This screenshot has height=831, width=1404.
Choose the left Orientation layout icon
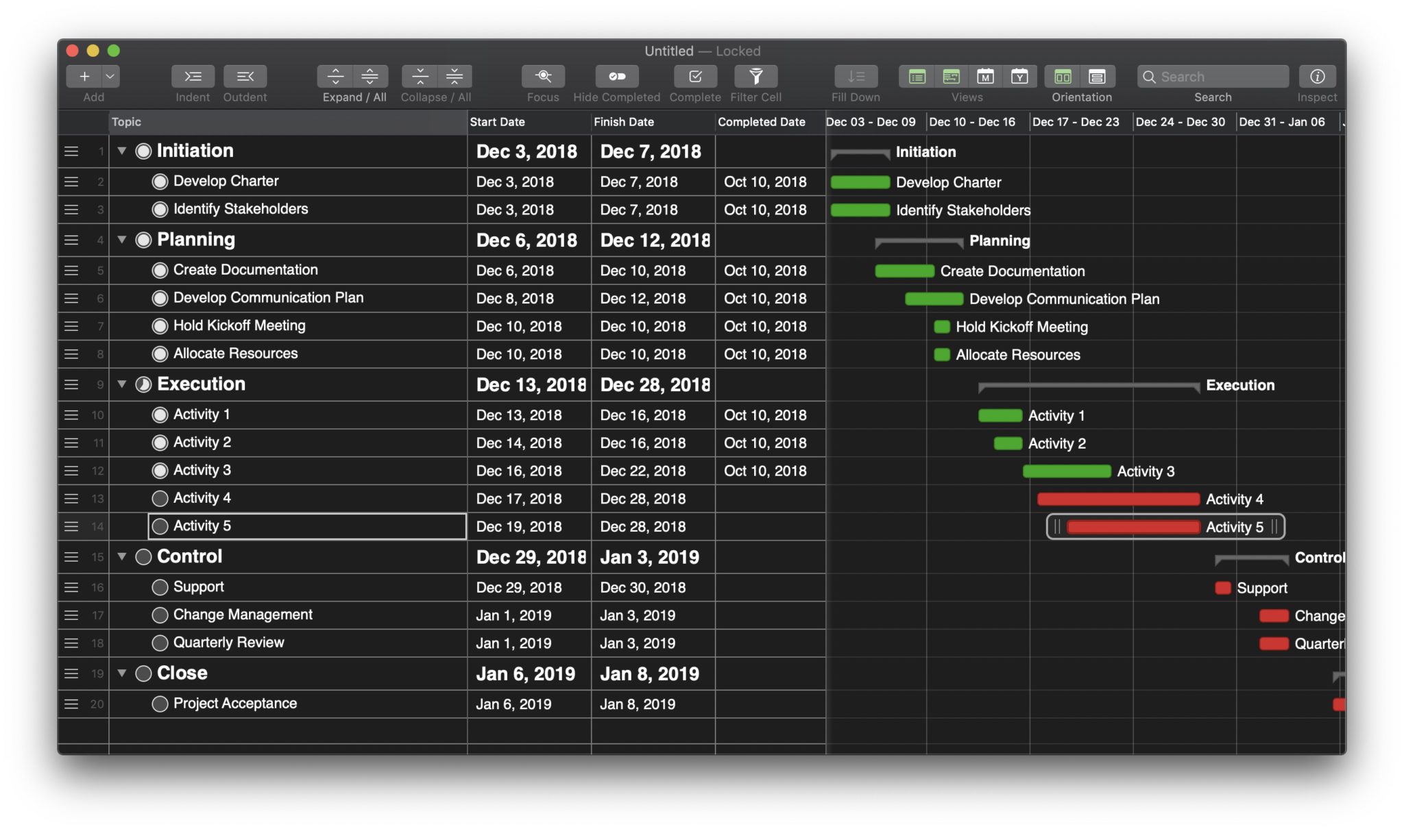tap(1063, 76)
